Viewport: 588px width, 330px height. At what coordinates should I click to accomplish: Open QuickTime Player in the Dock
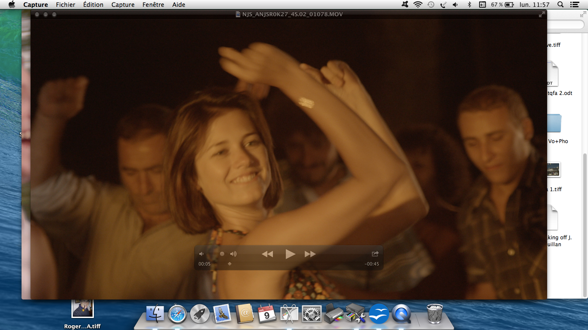(x=402, y=314)
